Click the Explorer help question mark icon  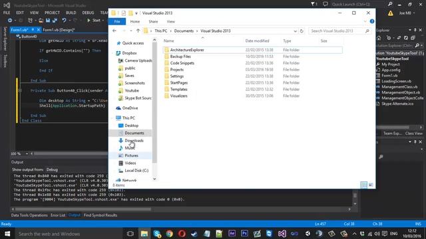click(x=372, y=21)
